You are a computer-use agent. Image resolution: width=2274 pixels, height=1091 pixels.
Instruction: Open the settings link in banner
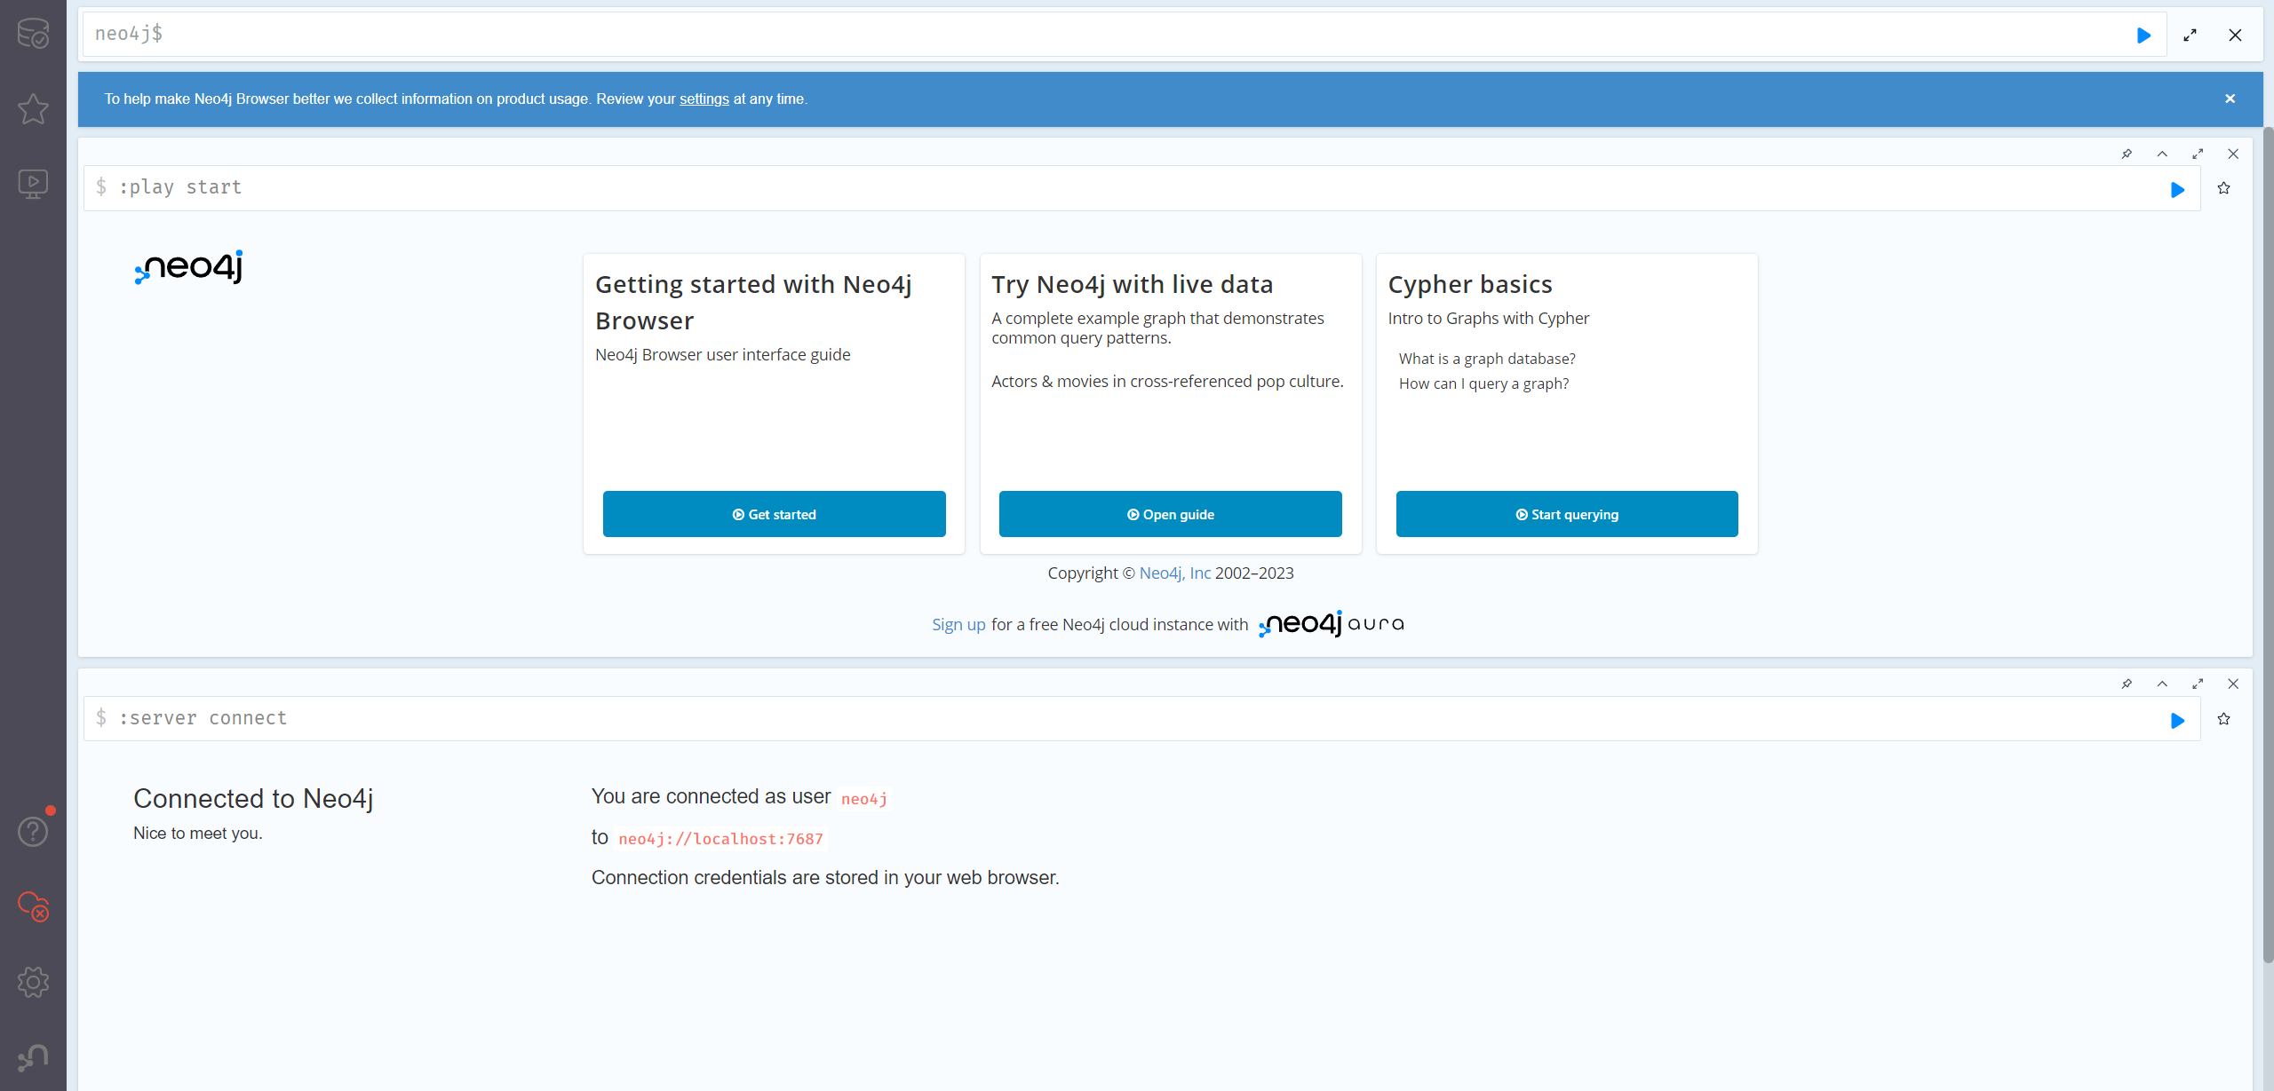point(704,99)
